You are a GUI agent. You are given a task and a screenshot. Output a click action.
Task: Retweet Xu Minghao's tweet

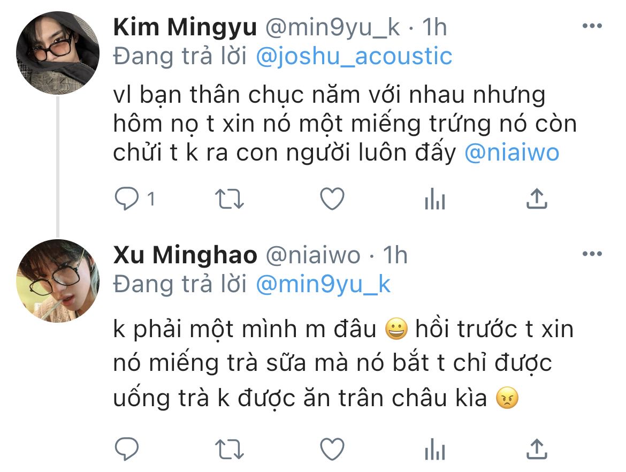click(229, 449)
